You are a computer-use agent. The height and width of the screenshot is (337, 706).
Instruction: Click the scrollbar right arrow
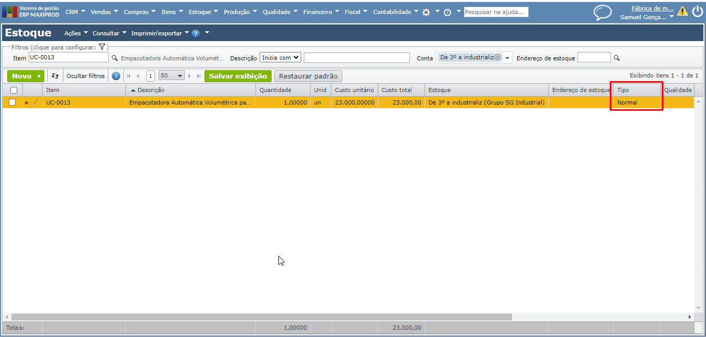(690, 317)
